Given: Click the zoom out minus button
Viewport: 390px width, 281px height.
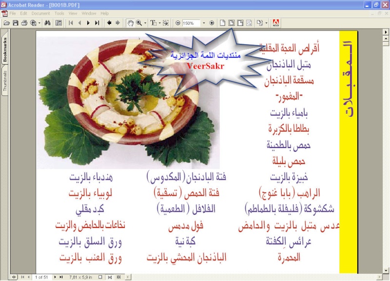Looking at the screenshot, I should (178, 23).
